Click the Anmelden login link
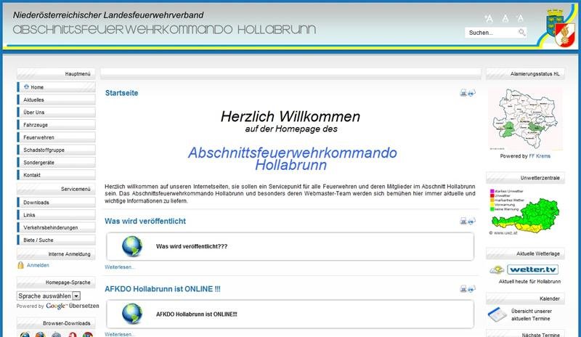Screen dimensions: 581x337 coord(38,266)
